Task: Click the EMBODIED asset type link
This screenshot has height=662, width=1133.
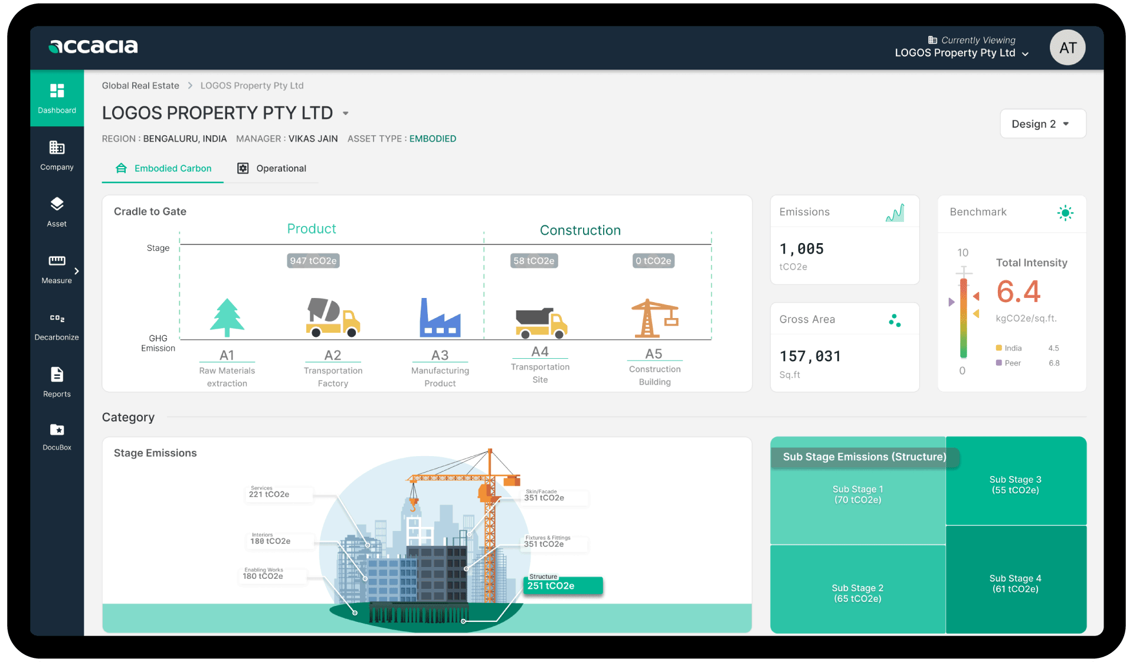Action: point(433,139)
